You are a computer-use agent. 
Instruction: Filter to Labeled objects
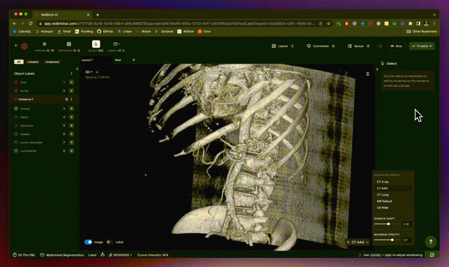pos(33,62)
